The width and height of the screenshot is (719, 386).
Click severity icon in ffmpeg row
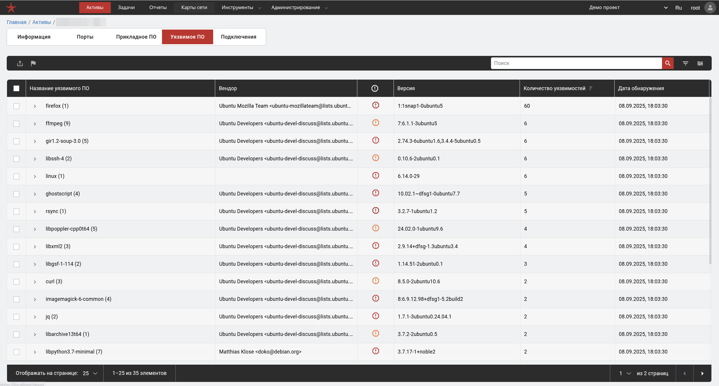click(x=376, y=123)
